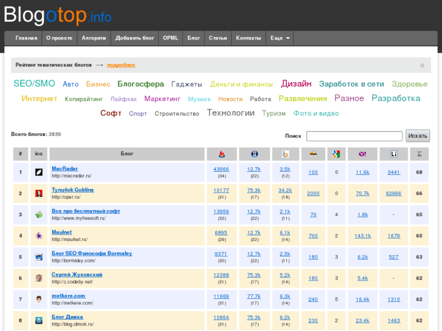Select the Технологии category tag
Screen dimensions: 442x331
pyautogui.click(x=230, y=113)
